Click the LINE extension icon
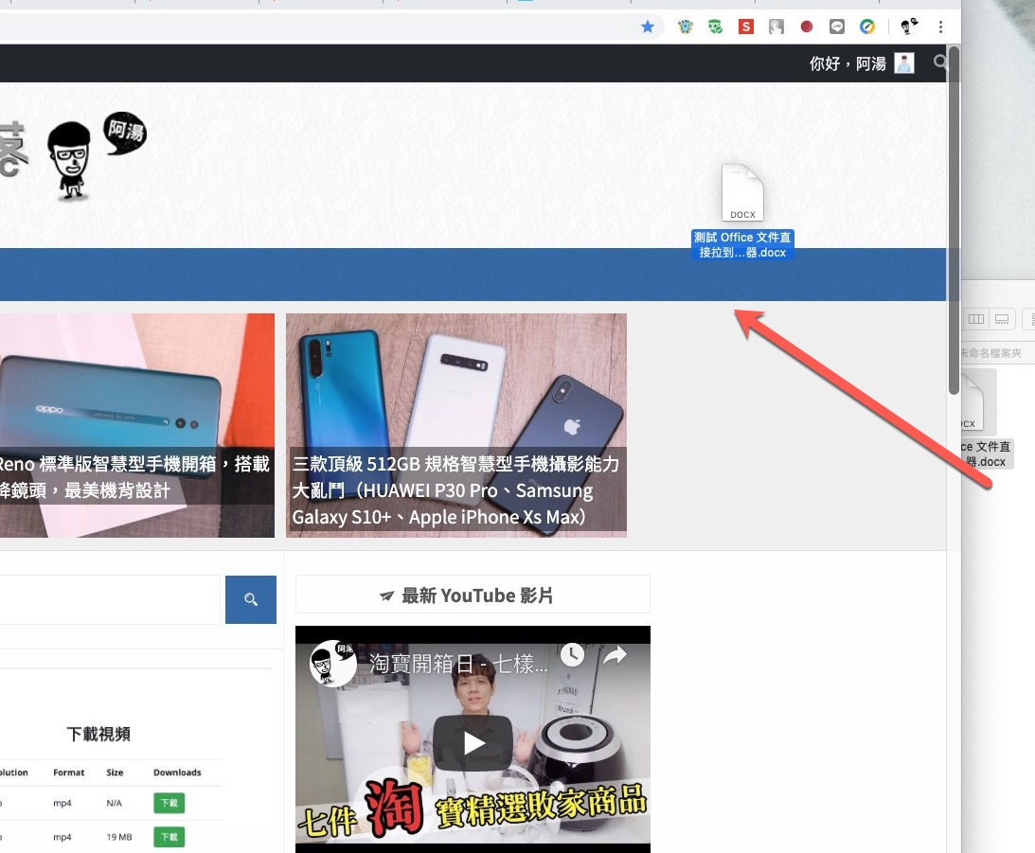 pyautogui.click(x=837, y=27)
